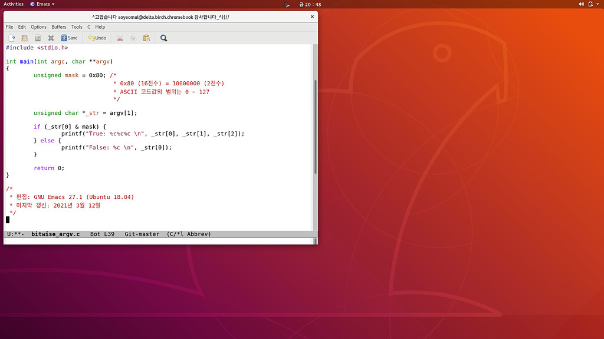
Task: Click the Copy toolbar icon
Action: point(133,38)
